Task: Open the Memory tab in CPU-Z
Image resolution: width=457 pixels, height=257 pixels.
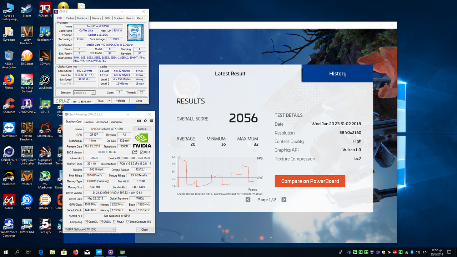Action: click(96, 18)
